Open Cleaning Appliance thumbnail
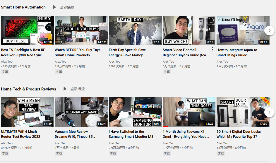This screenshot has width=276, height=163. [x=81, y=112]
